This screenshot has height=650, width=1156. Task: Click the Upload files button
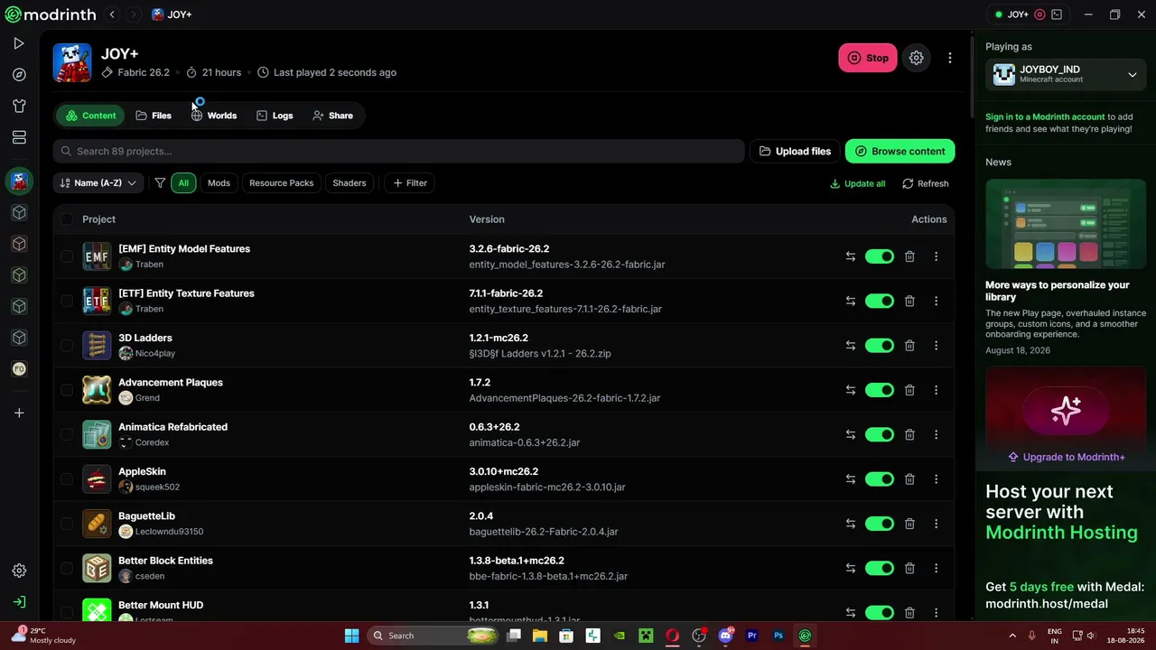pyautogui.click(x=795, y=151)
